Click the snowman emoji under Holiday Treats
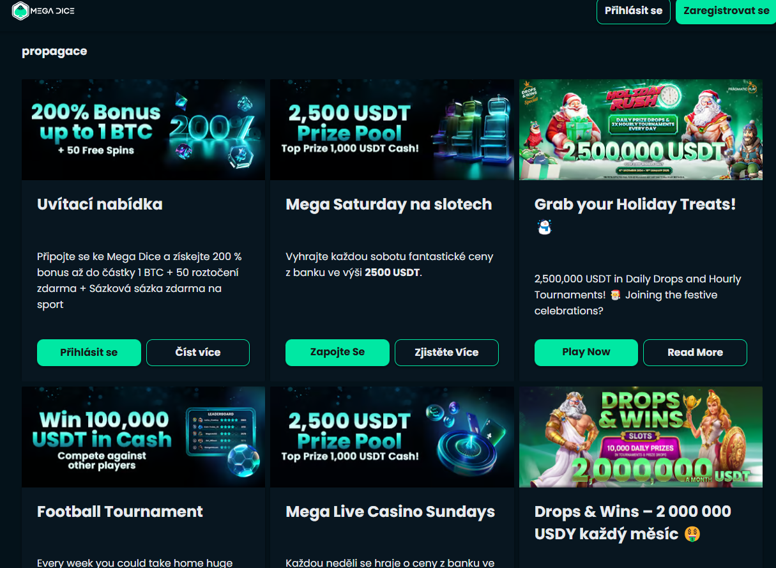The image size is (776, 568). [x=544, y=227]
